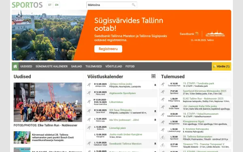The image size is (243, 152).
Task: Click the Tallinna Maraton logo
Action: (x=215, y=34)
